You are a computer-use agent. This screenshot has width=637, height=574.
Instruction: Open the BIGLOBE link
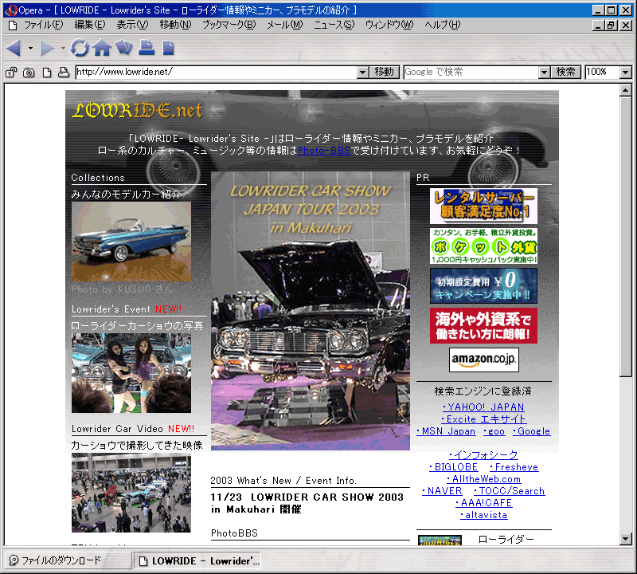(453, 467)
